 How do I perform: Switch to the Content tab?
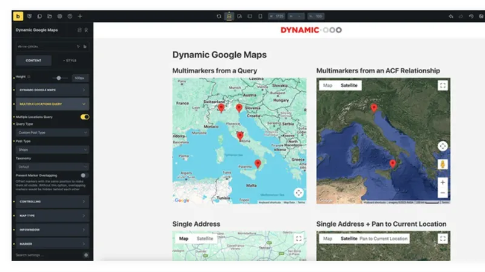33,60
